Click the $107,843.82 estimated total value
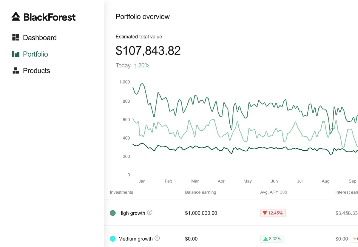 148,51
